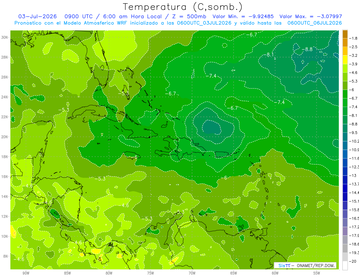This screenshot has height=277, width=359.
Task: Click the "22N" latitude axis label
Action: [5, 117]
